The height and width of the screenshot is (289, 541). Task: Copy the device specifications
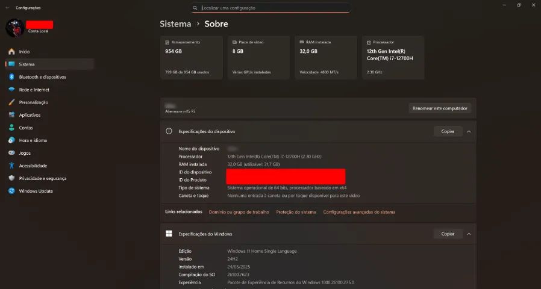pyautogui.click(x=448, y=131)
